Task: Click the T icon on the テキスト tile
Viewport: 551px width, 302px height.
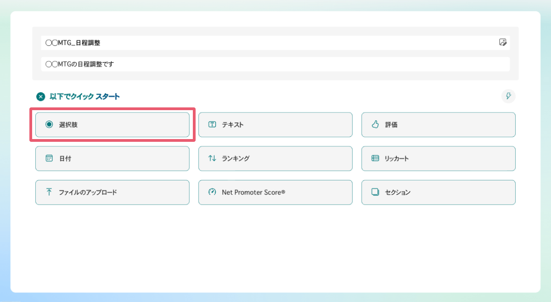Action: 212,124
